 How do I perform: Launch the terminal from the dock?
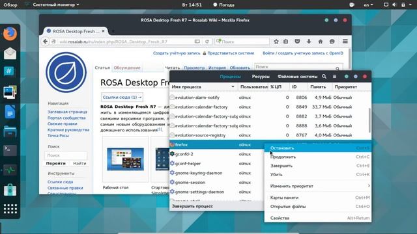point(10,150)
